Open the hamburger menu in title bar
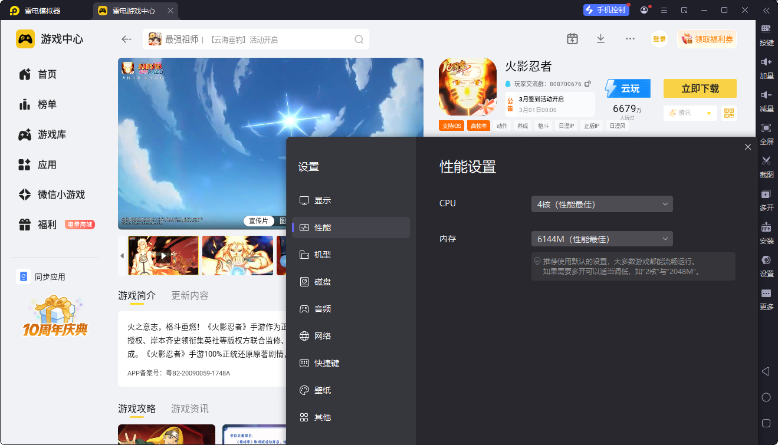Image resolution: width=778 pixels, height=445 pixels. pos(664,10)
